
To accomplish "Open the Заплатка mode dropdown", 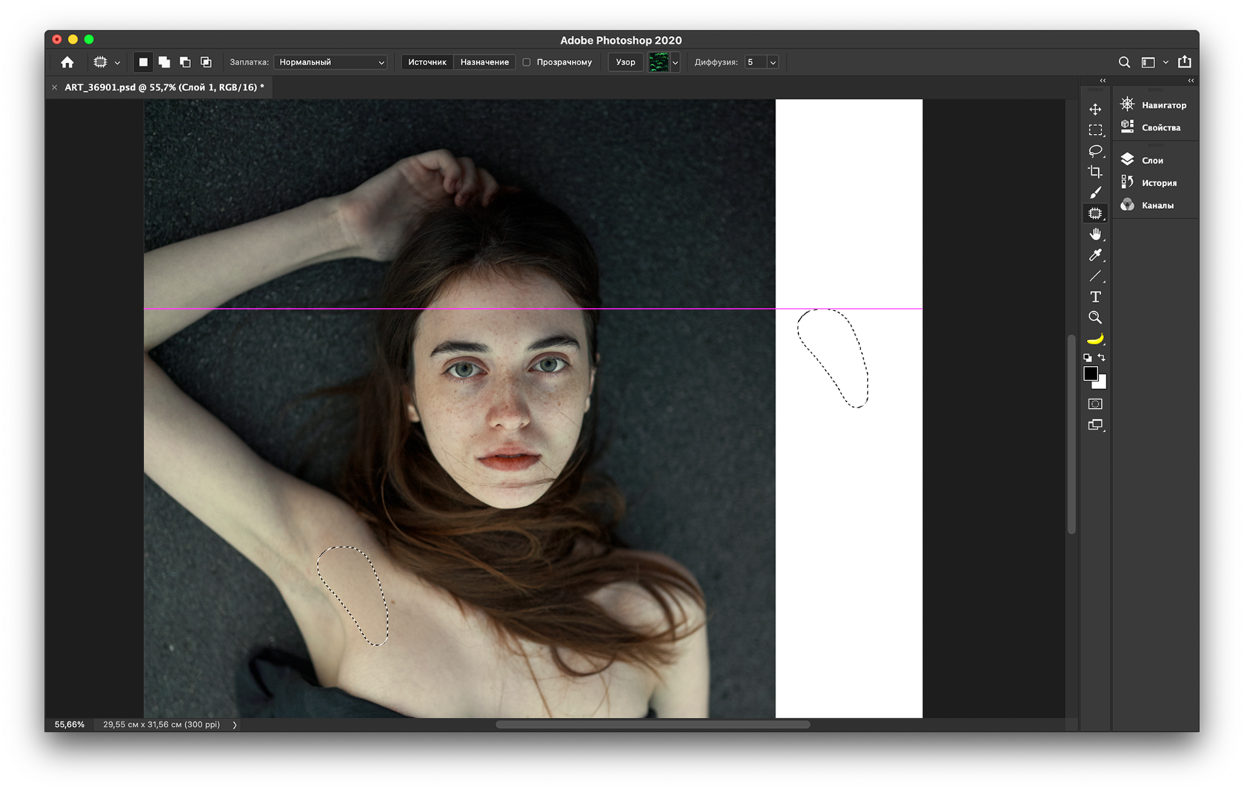I will (331, 62).
